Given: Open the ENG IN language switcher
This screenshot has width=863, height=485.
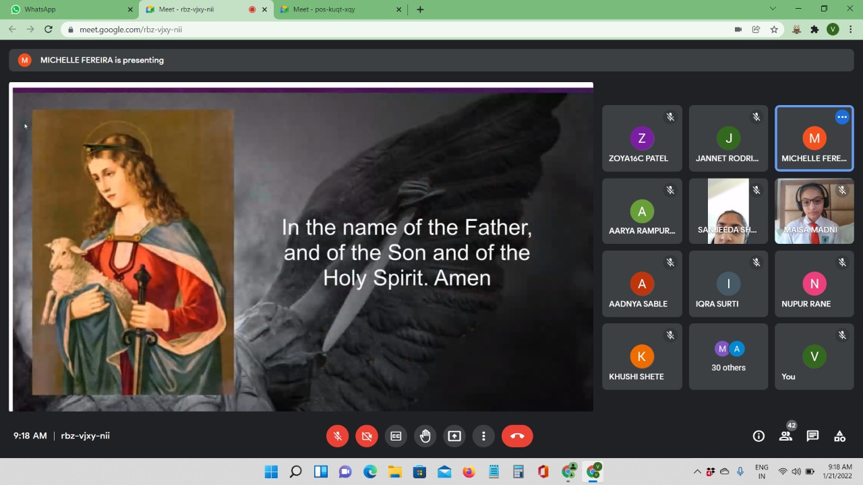Looking at the screenshot, I should (x=761, y=472).
